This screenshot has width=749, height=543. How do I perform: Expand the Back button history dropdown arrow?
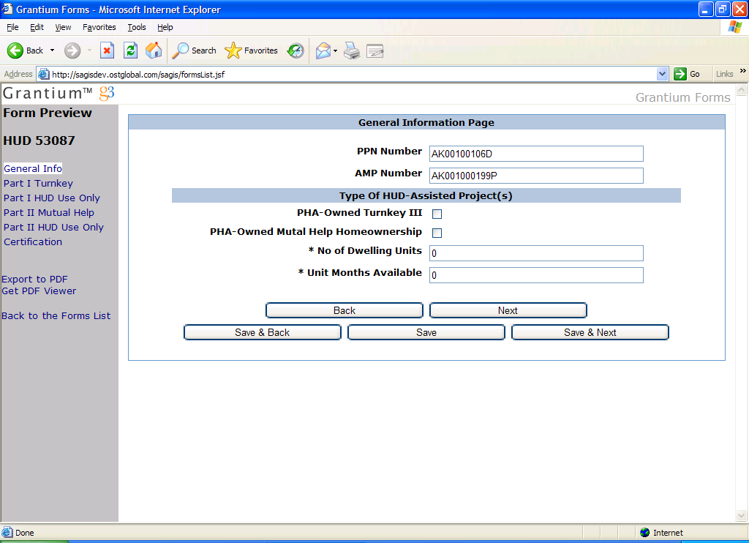[x=52, y=50]
